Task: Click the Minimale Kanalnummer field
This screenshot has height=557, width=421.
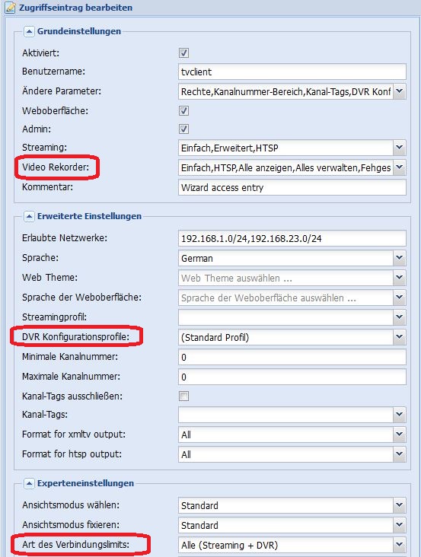Action: (292, 357)
